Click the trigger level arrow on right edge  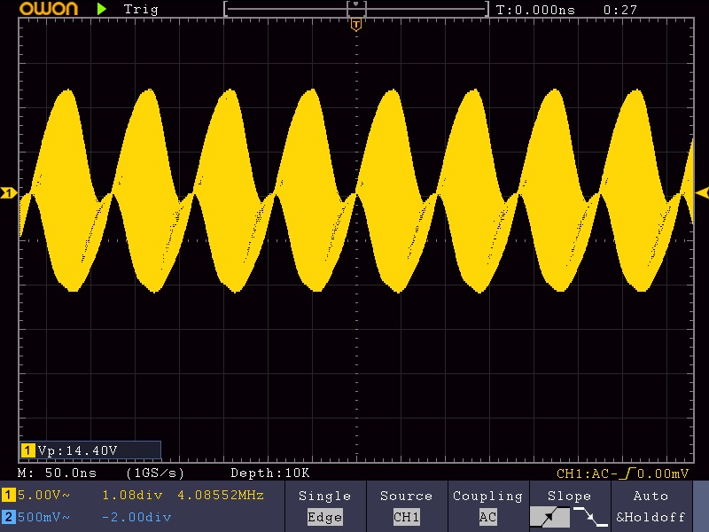point(702,193)
